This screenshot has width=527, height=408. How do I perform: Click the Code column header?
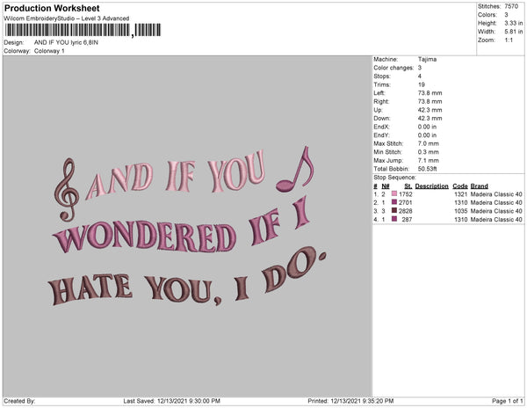[459, 186]
